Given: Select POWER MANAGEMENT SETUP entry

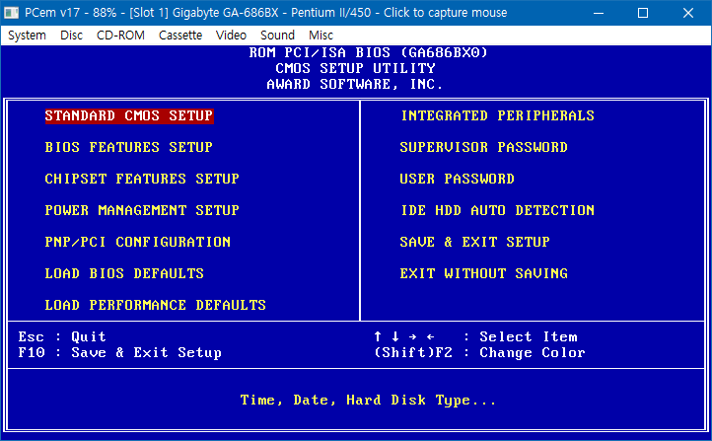Looking at the screenshot, I should pos(142,210).
